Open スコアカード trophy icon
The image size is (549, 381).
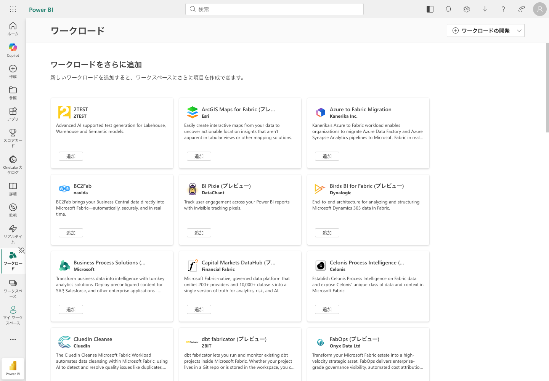[x=13, y=133]
